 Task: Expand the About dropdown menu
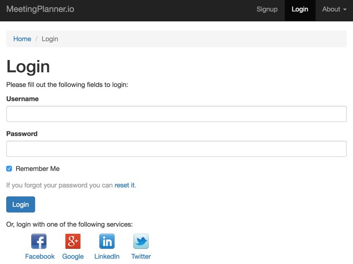pos(334,9)
